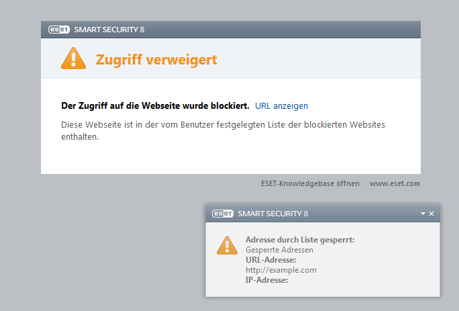Click the SMART SECURITY 8 title in main header
This screenshot has width=459, height=311.
[109, 30]
